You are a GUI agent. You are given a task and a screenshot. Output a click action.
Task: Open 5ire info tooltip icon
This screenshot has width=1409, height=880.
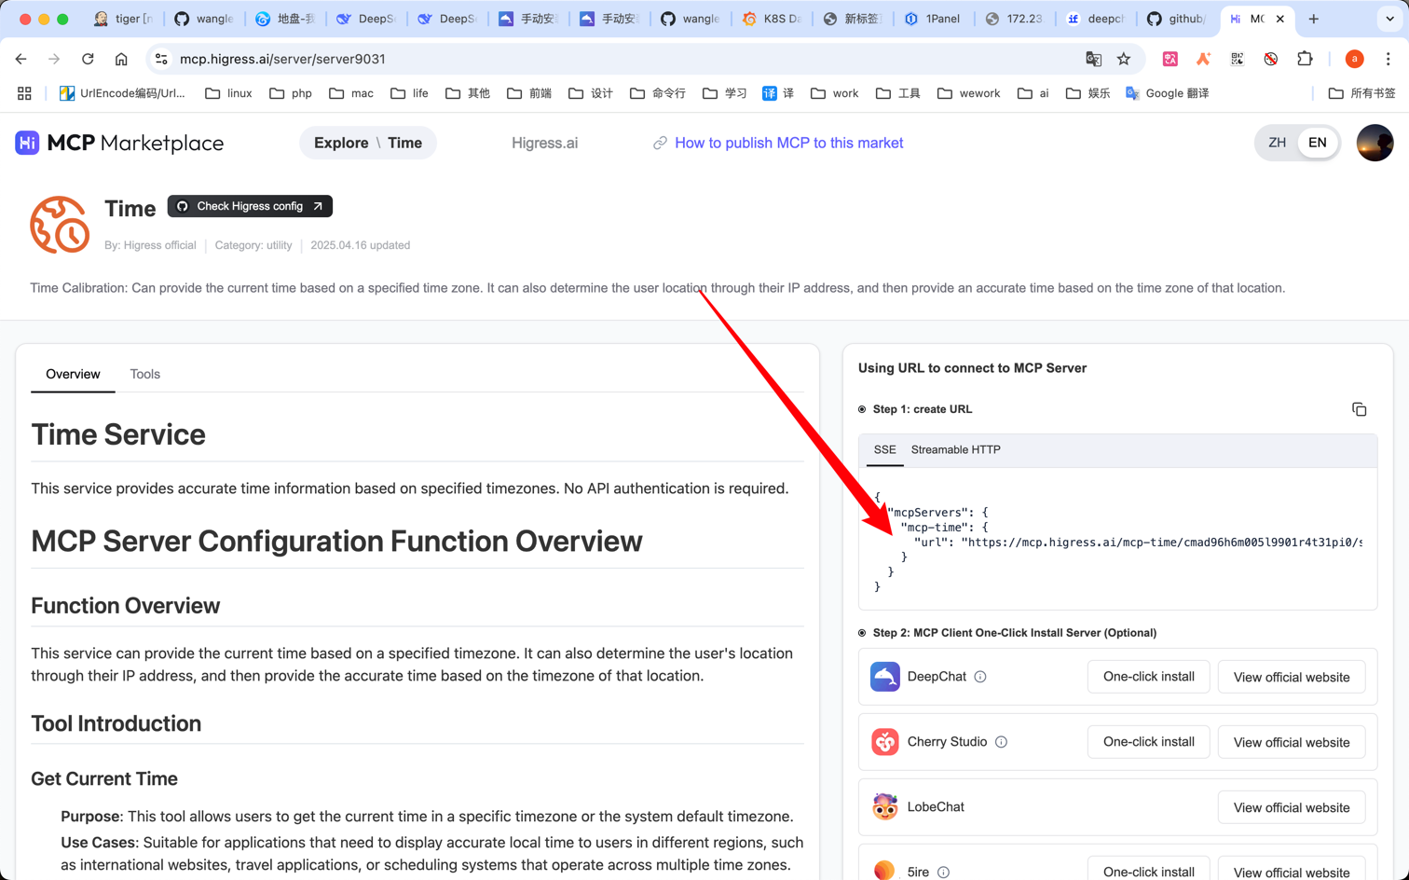point(943,873)
